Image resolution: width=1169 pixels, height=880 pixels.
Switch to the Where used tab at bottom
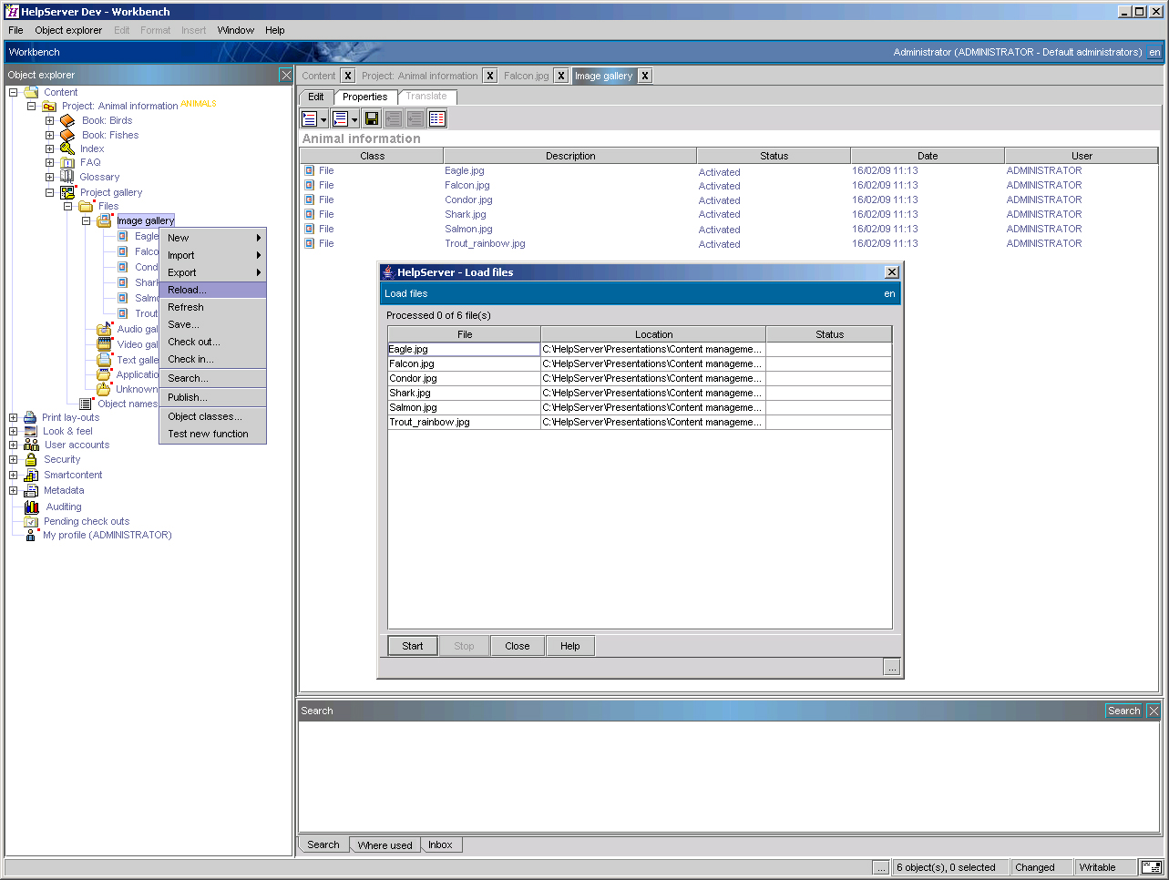(385, 844)
